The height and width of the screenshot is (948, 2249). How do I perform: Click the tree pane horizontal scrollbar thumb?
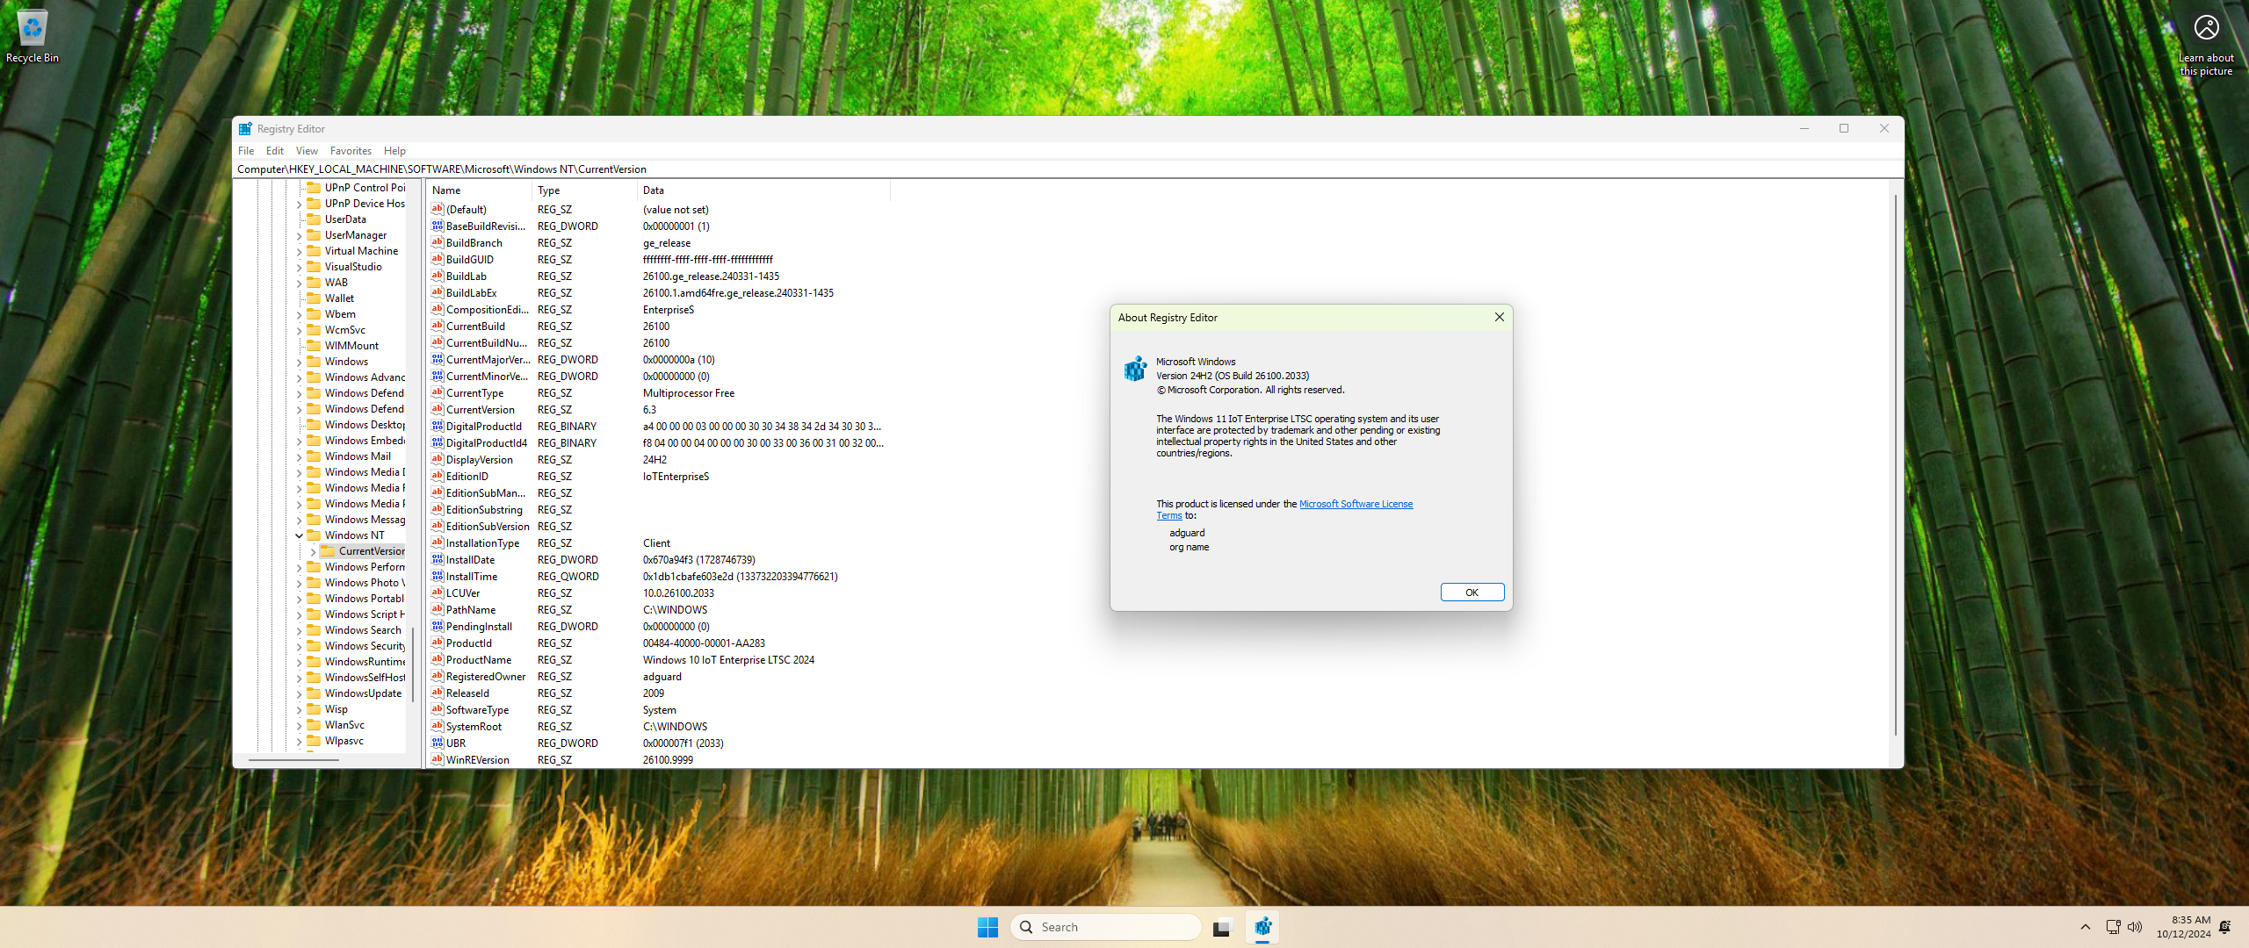[x=293, y=760]
